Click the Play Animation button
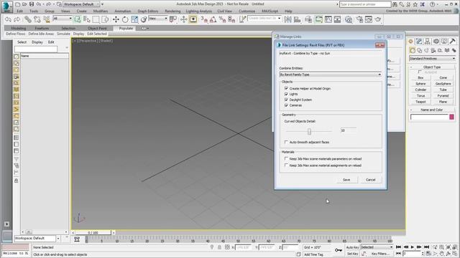Screen dimensions: 460x258 412,247
